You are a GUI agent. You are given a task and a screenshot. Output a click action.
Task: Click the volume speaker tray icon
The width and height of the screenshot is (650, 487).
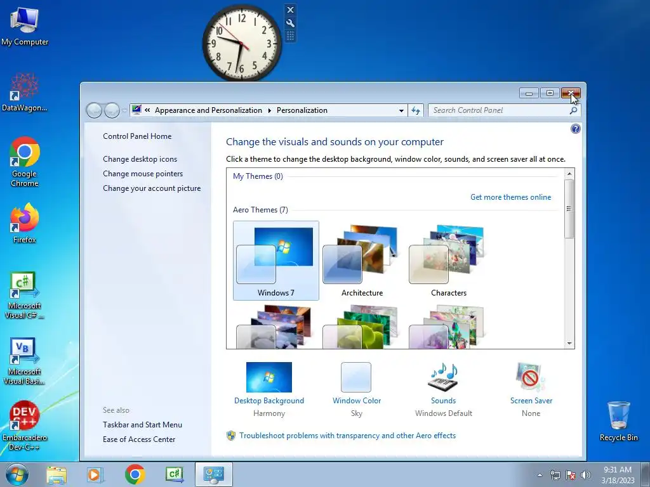pyautogui.click(x=586, y=475)
